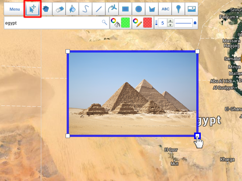Select the insert image tool
The height and width of the screenshot is (181, 242).
[192, 9]
